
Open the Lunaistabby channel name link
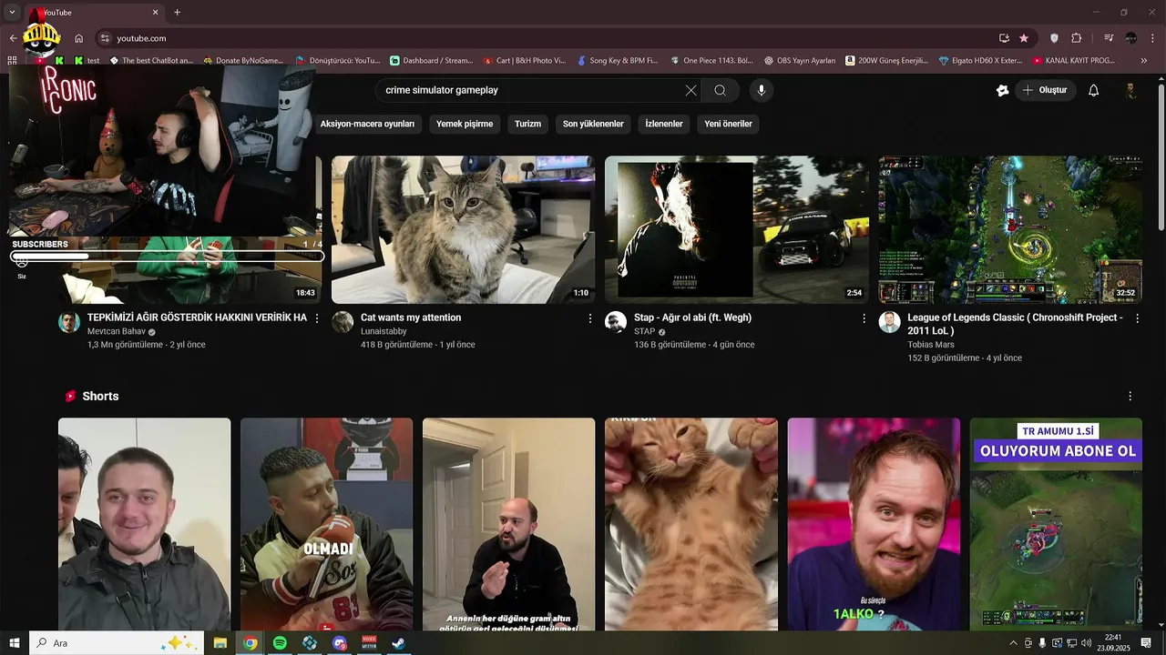tap(384, 331)
